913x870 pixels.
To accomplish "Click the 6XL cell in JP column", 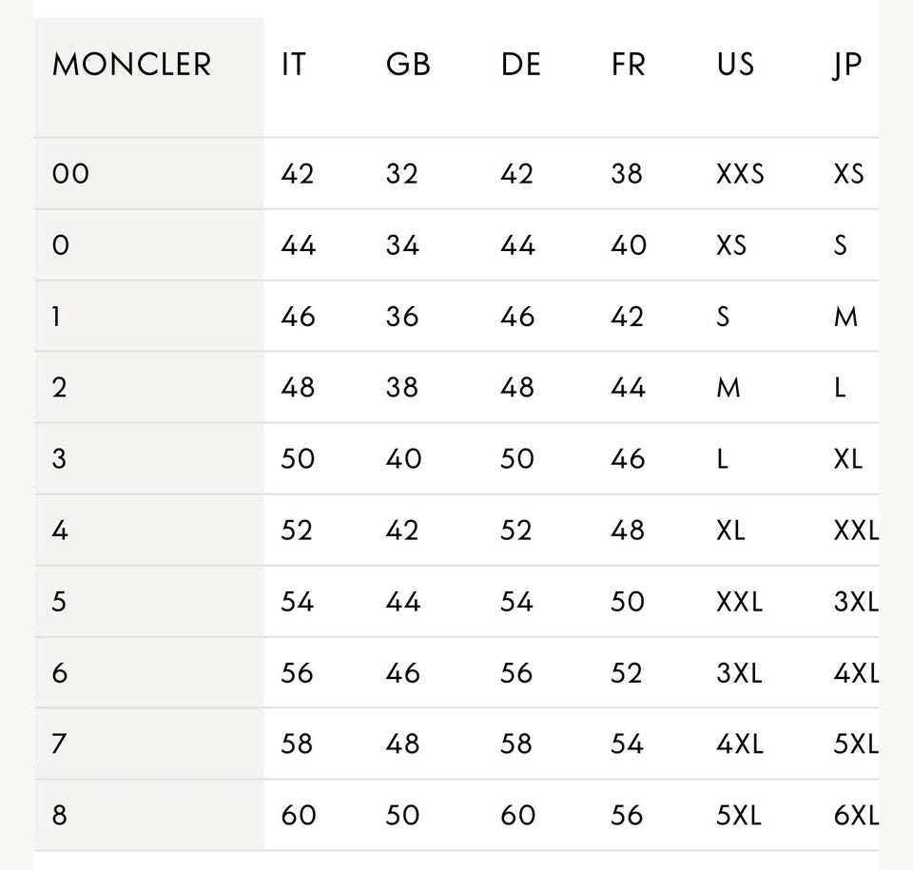I will (x=856, y=815).
